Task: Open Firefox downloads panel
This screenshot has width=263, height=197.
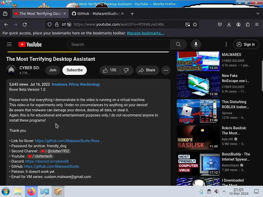Action: point(229,24)
